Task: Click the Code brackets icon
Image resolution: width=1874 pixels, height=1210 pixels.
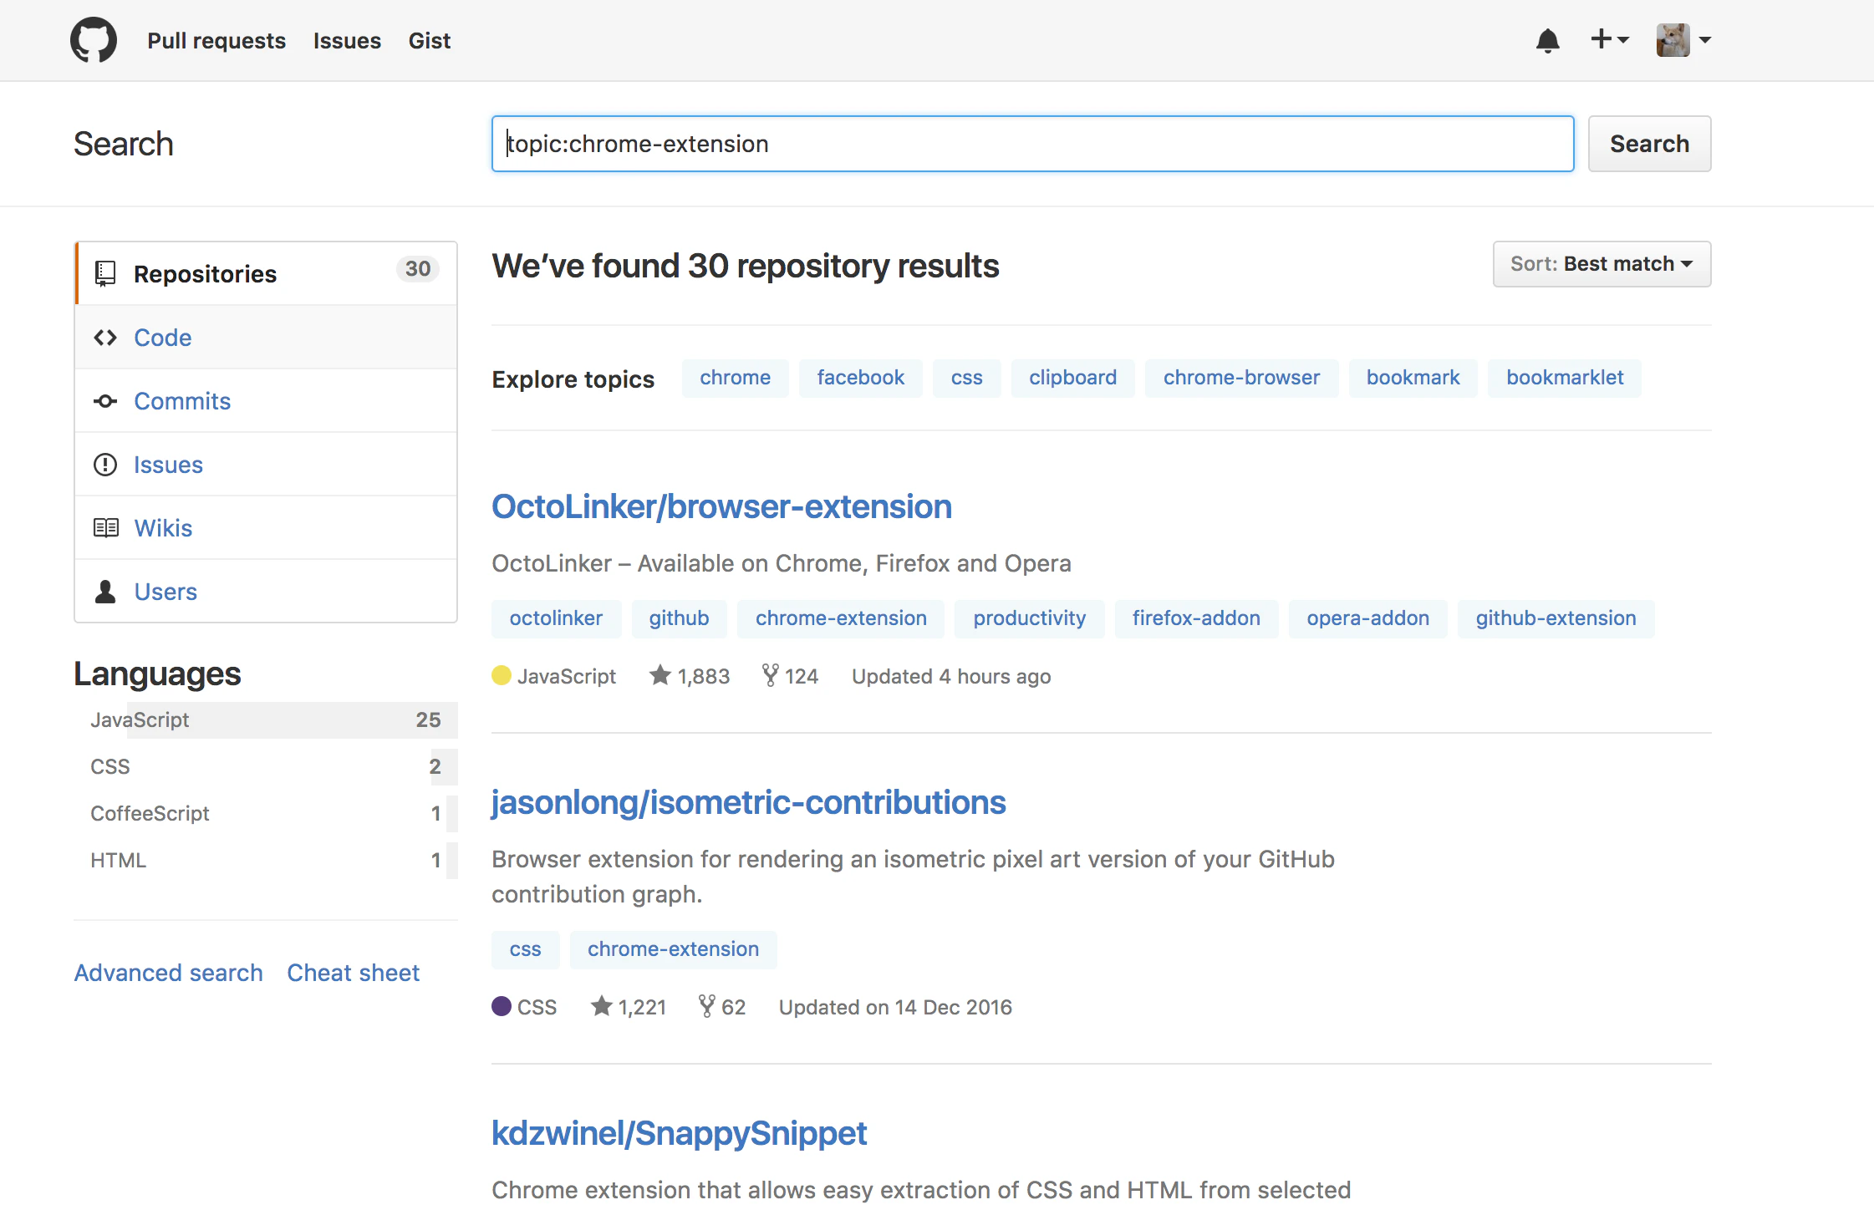Action: [x=105, y=338]
